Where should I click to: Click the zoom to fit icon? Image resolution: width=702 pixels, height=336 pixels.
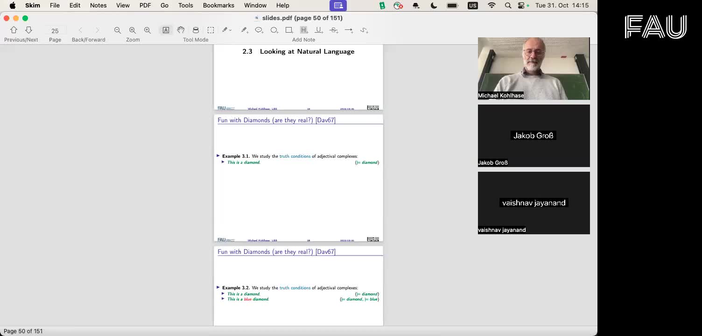pyautogui.click(x=133, y=30)
